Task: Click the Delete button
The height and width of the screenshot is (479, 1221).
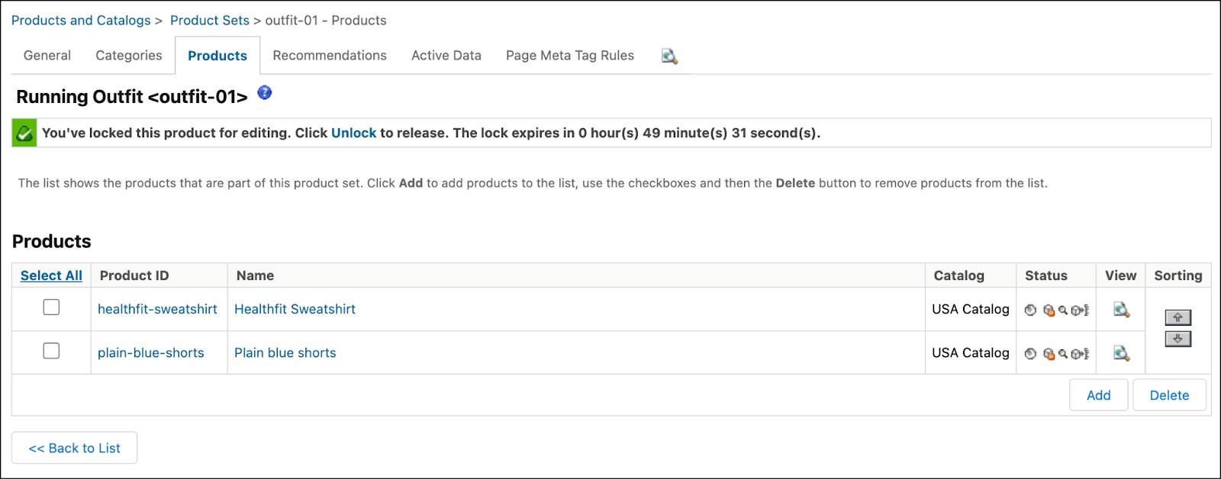Action: 1169,395
